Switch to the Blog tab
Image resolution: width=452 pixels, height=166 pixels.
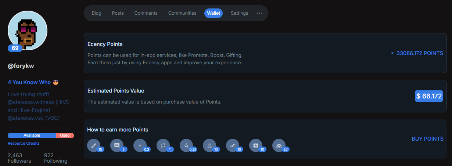tap(96, 13)
